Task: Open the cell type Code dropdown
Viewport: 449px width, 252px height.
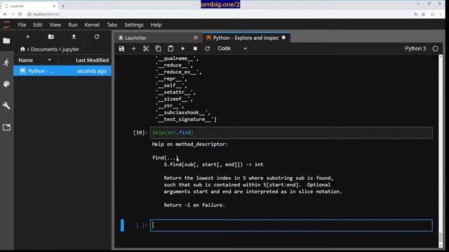Action: (232, 48)
